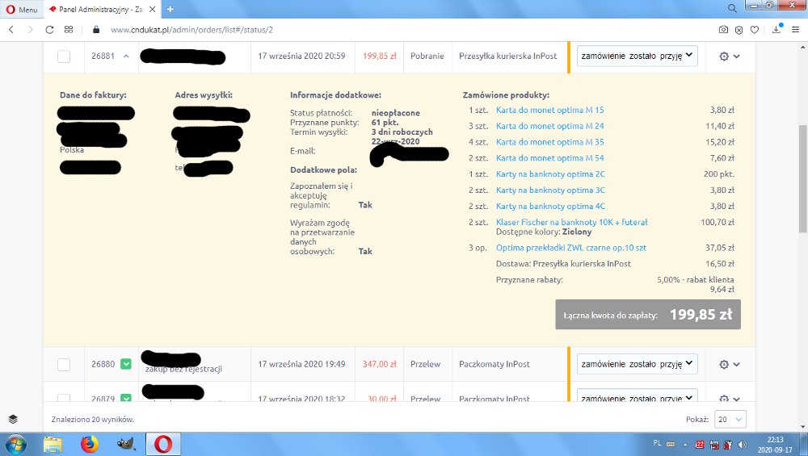
Task: Open gear actions for order 26881
Action: pos(724,56)
